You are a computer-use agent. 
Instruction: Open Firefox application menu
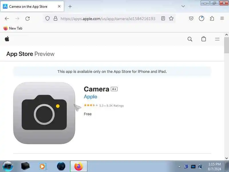pyautogui.click(x=222, y=18)
